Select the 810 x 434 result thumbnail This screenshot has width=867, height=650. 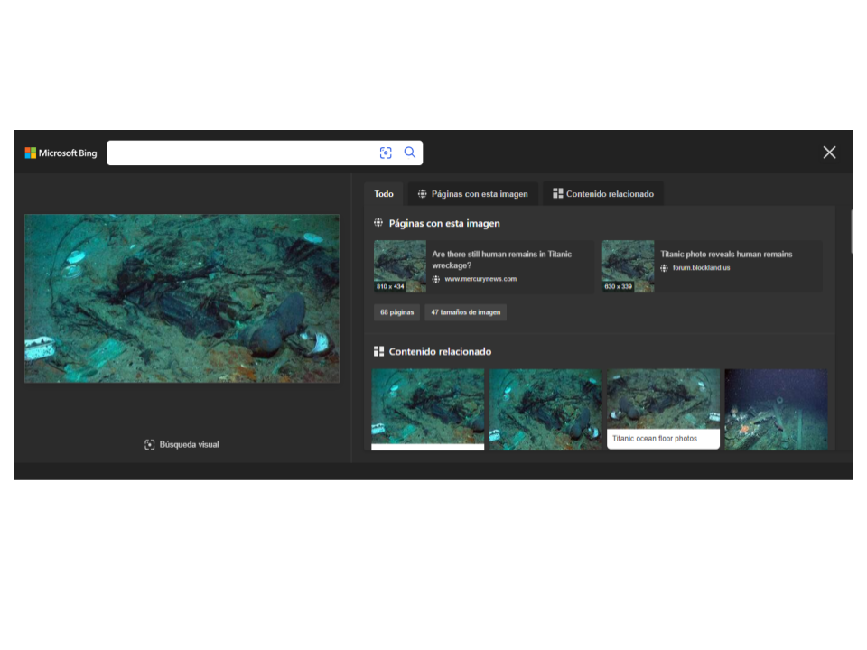point(400,266)
